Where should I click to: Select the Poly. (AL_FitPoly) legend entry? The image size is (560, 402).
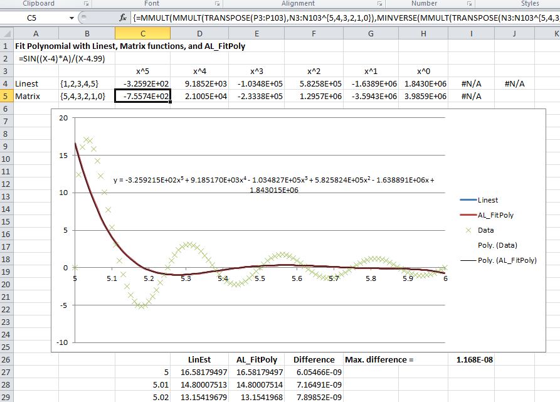coord(507,260)
